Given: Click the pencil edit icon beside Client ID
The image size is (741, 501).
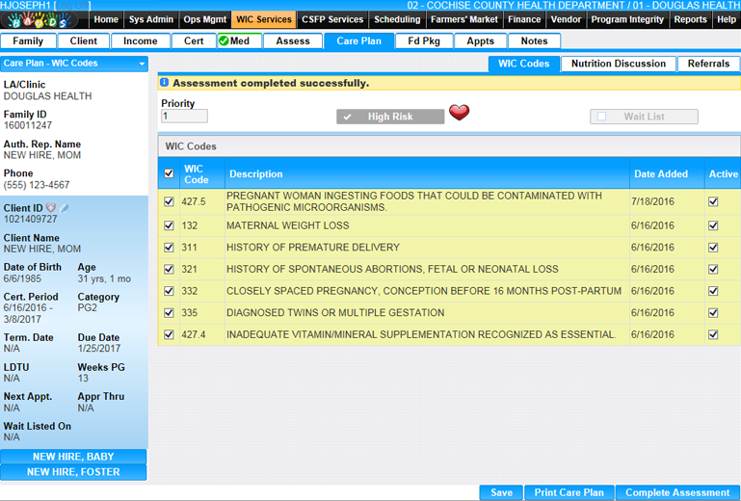Looking at the screenshot, I should coord(64,208).
